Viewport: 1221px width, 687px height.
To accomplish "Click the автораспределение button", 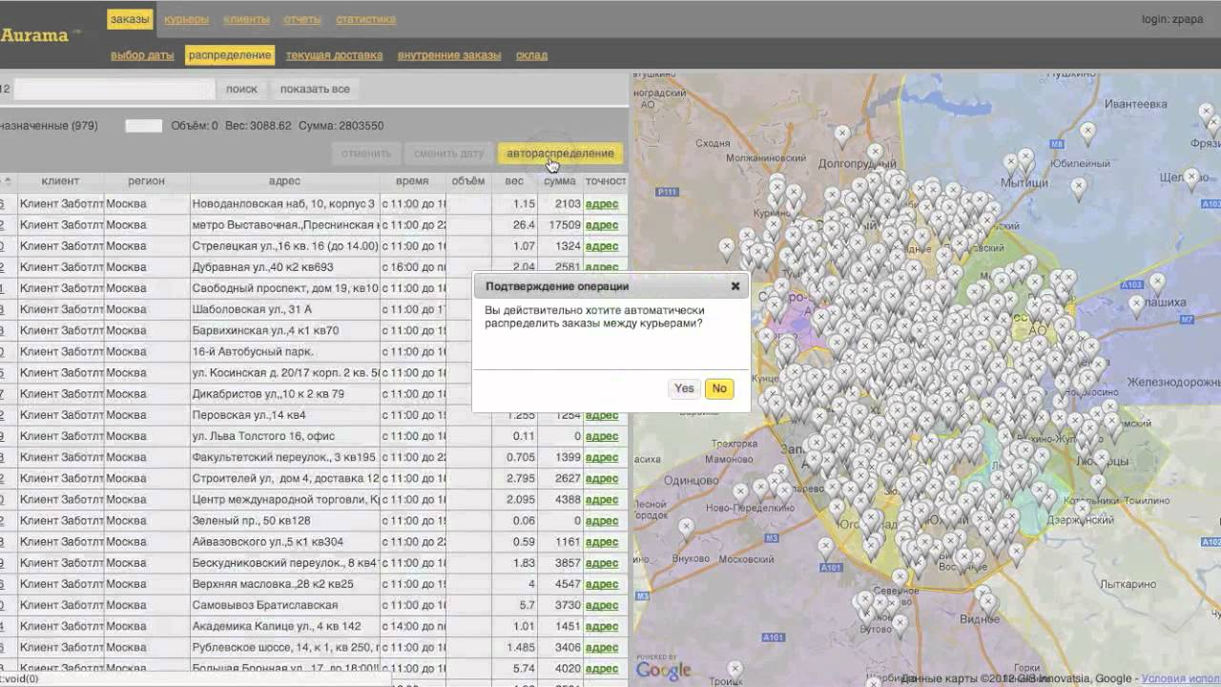I will (560, 154).
